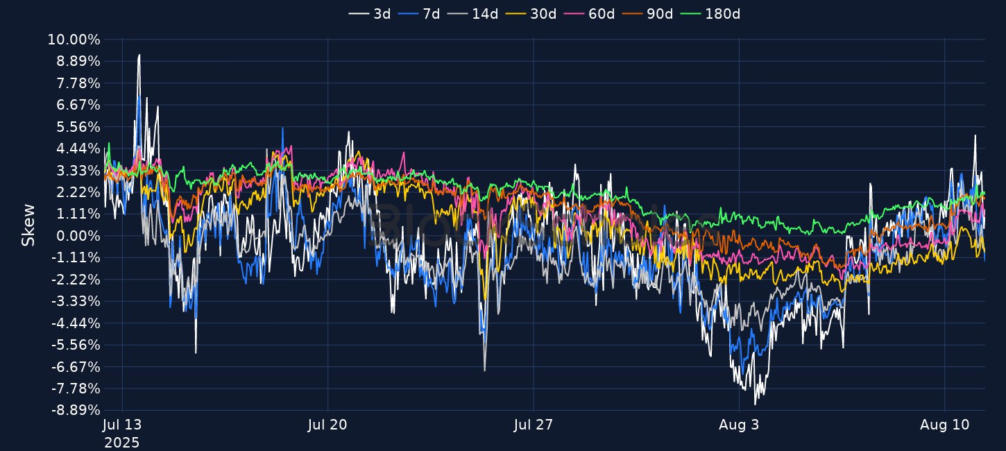Click the Jul 13 x-axis date label
This screenshot has height=451, width=1006.
[122, 425]
